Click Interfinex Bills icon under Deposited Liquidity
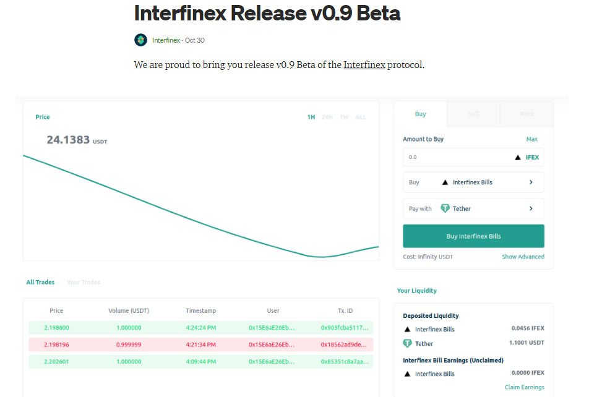589x397 pixels. point(407,330)
